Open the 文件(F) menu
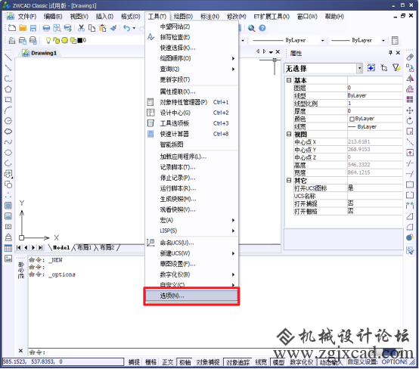 tap(27, 17)
